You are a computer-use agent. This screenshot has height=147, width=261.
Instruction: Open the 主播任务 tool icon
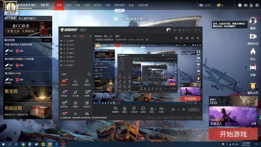(x=87, y=82)
